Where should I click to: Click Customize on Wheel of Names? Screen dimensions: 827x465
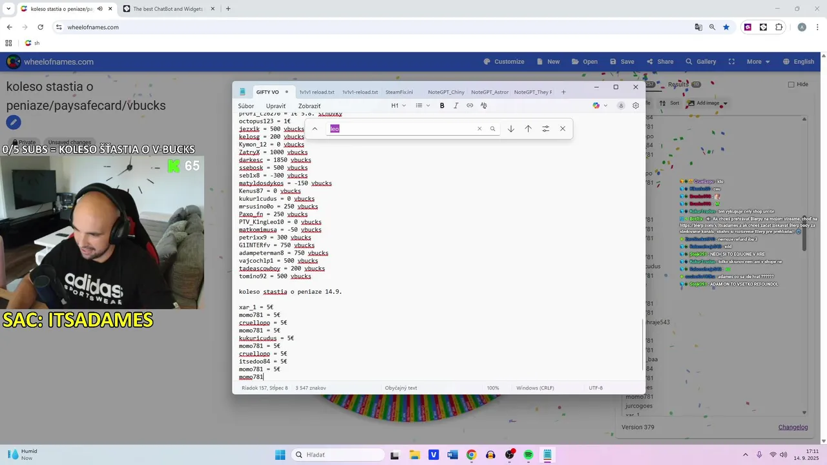click(503, 61)
